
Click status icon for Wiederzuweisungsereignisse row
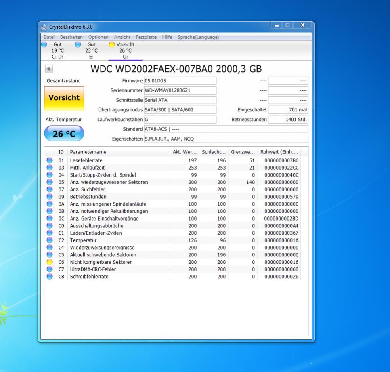tap(50, 247)
